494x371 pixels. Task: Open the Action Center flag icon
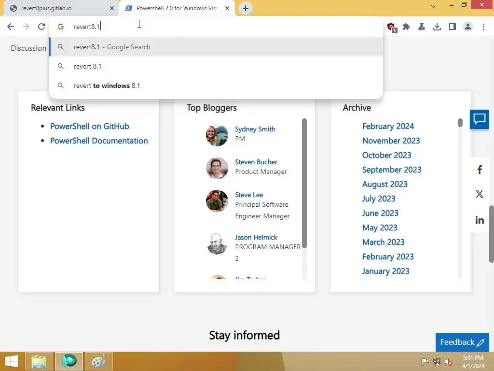425,361
